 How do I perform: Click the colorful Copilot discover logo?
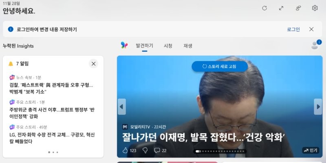124,46
